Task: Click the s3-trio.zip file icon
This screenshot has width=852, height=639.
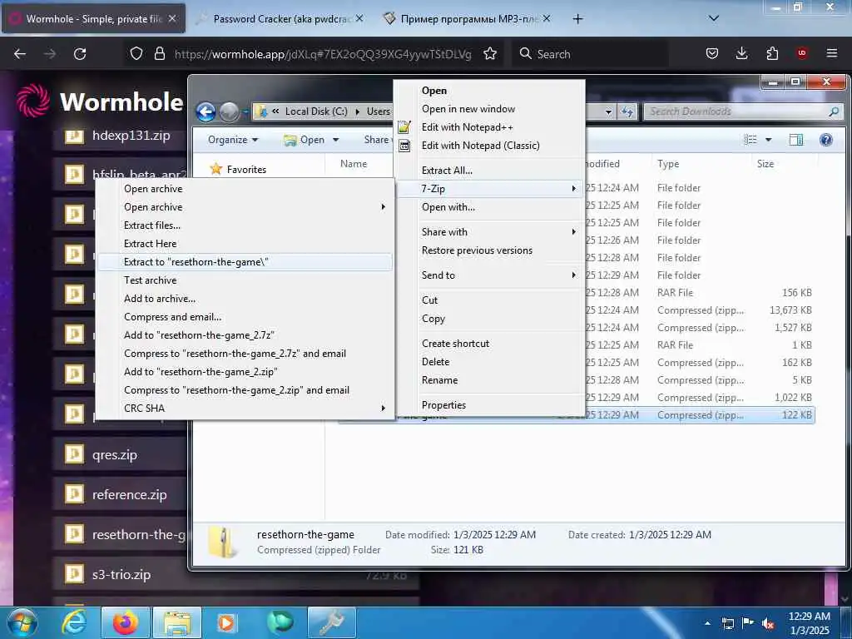Action: [x=74, y=574]
